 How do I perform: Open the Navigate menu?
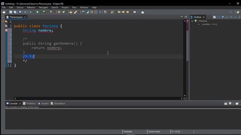pos(43,7)
